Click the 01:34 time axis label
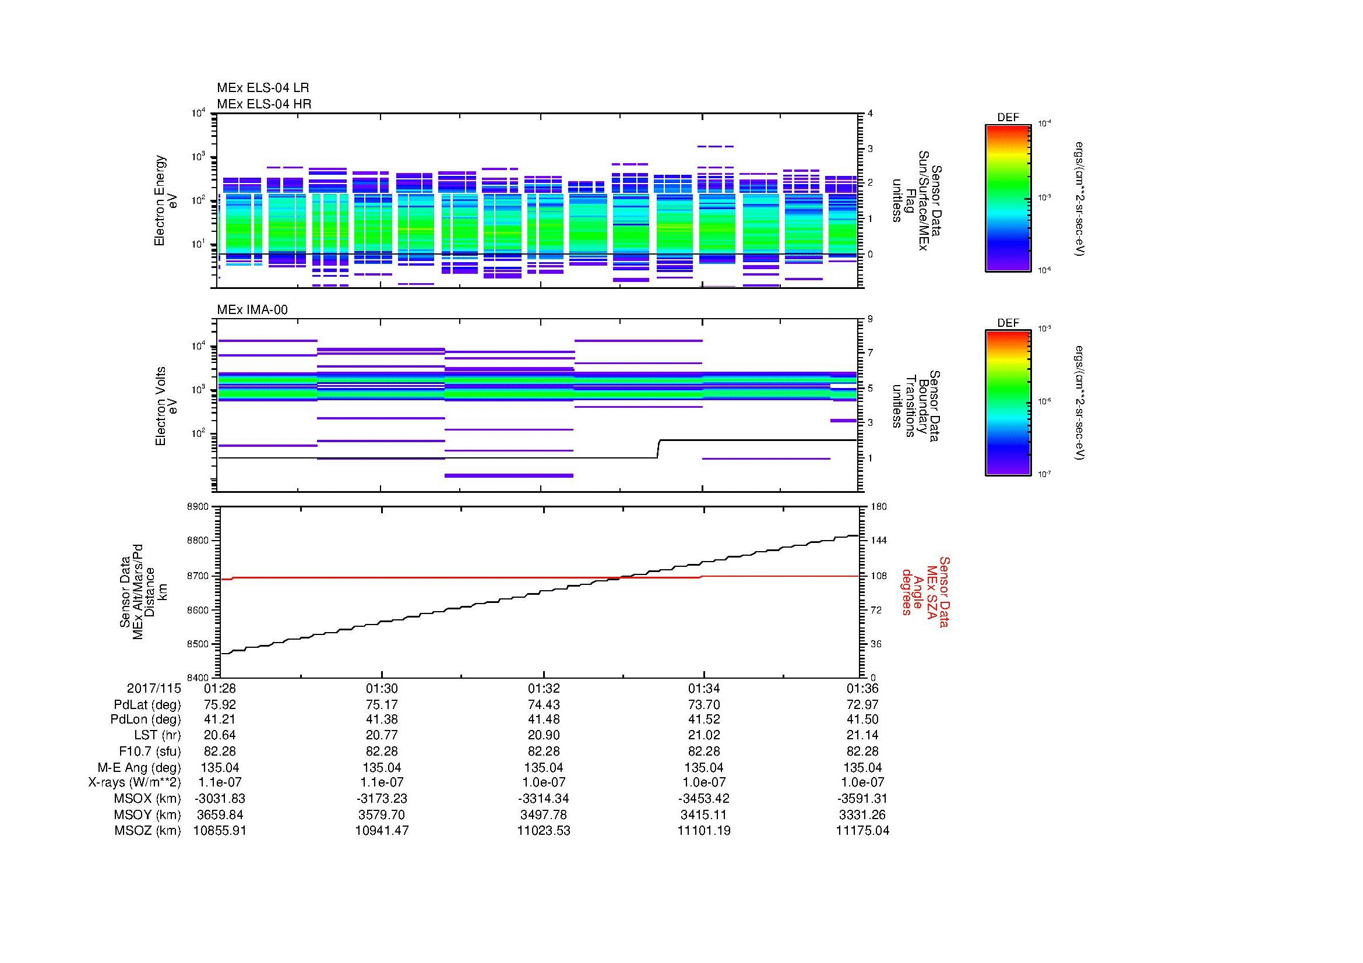Viewport: 1363px width, 963px height. (x=703, y=689)
